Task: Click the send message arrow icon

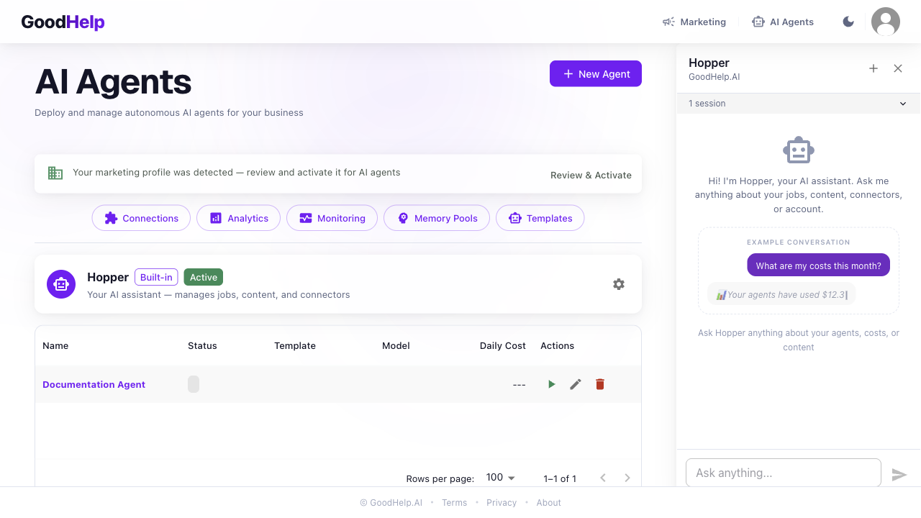Action: pyautogui.click(x=899, y=474)
